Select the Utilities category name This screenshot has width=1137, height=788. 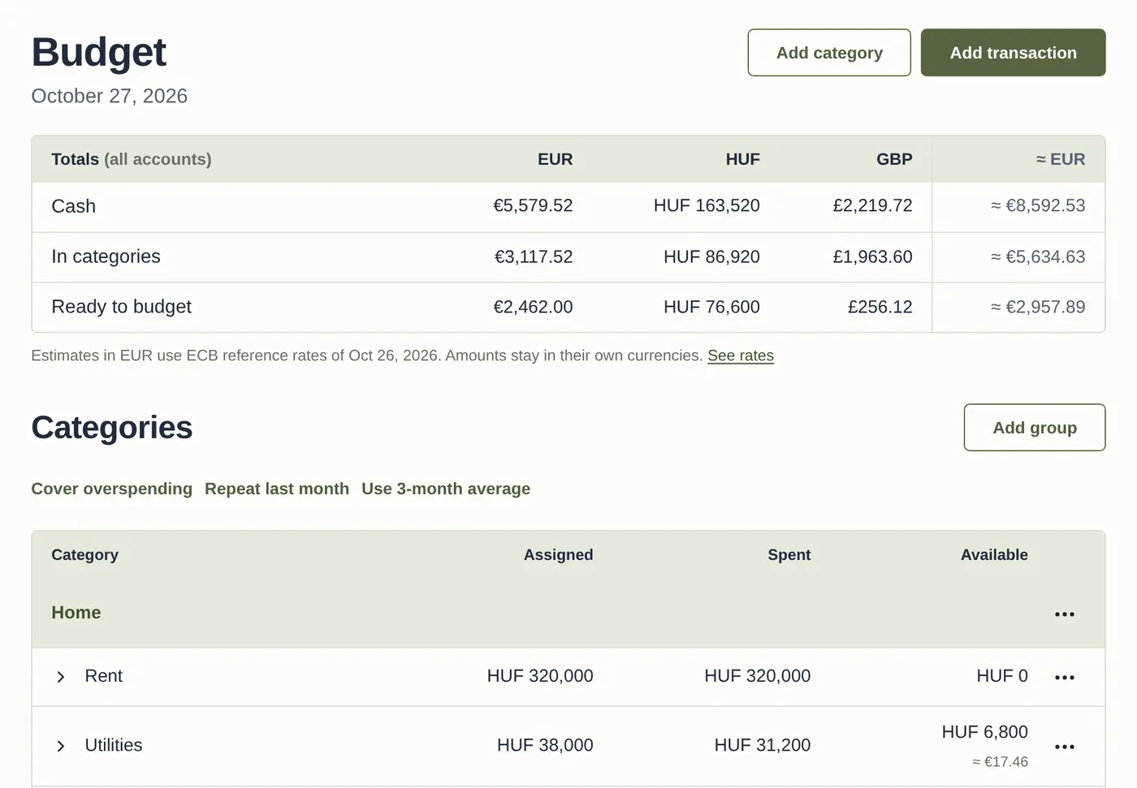114,745
